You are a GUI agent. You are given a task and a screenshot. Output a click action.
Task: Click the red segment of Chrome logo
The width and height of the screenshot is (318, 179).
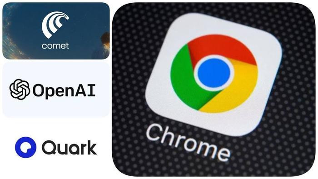click(x=221, y=47)
